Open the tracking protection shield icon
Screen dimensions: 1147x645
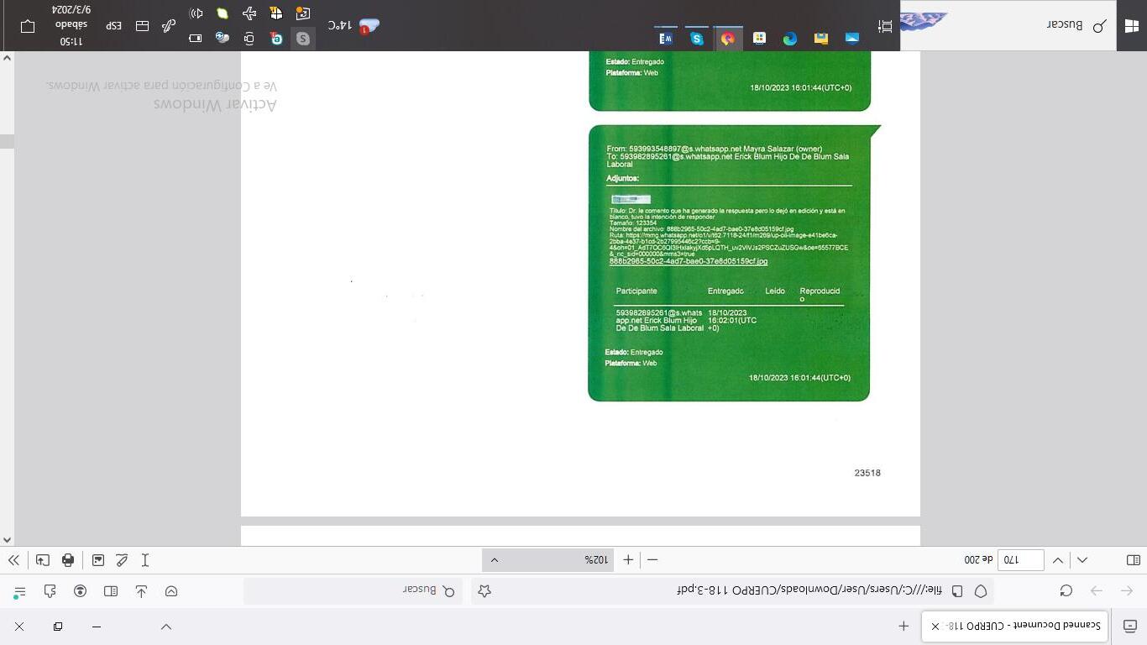tap(981, 591)
